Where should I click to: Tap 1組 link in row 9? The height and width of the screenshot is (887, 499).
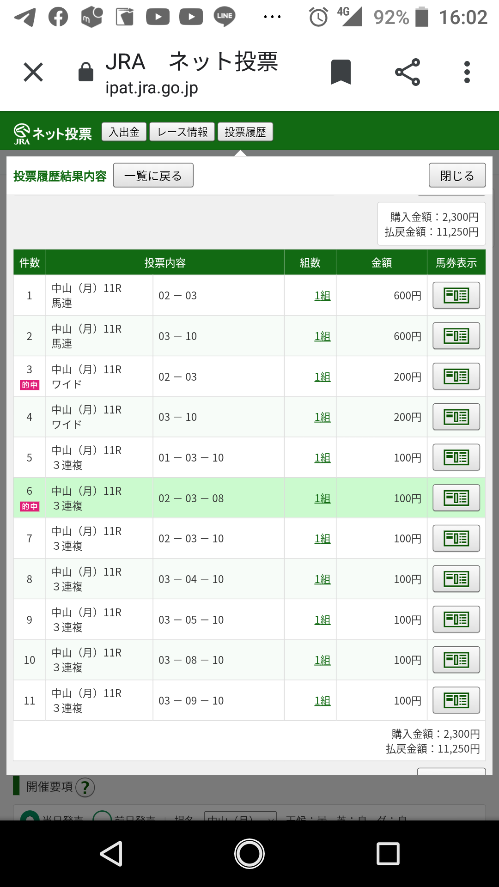(x=323, y=620)
